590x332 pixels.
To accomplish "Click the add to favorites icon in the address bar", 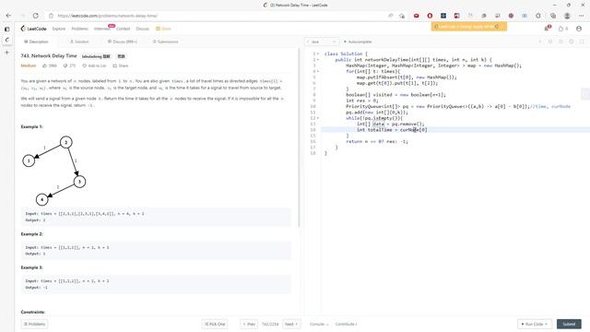I will tap(402, 16).
